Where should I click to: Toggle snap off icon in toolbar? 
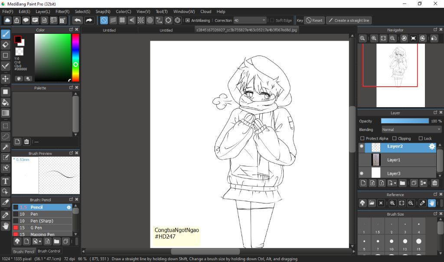pos(104,20)
